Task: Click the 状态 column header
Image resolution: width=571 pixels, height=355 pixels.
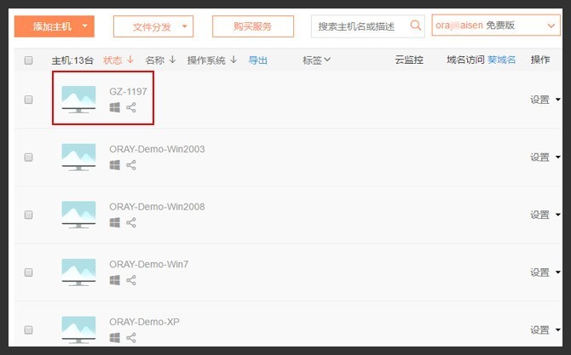Action: coord(112,60)
